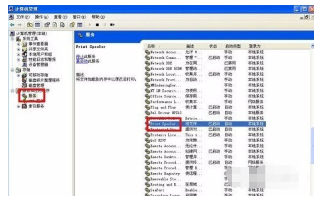Click the Properties toolbar icon
Image resolution: width=316 pixels, height=201 pixels.
(x=47, y=25)
